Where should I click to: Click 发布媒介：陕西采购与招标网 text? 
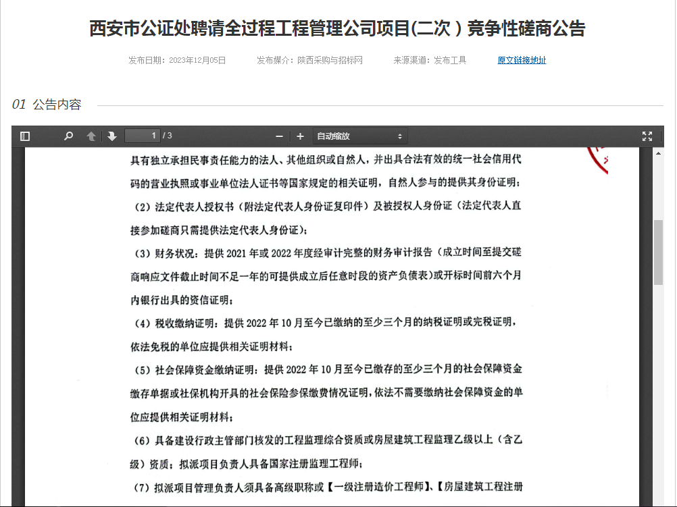(309, 60)
